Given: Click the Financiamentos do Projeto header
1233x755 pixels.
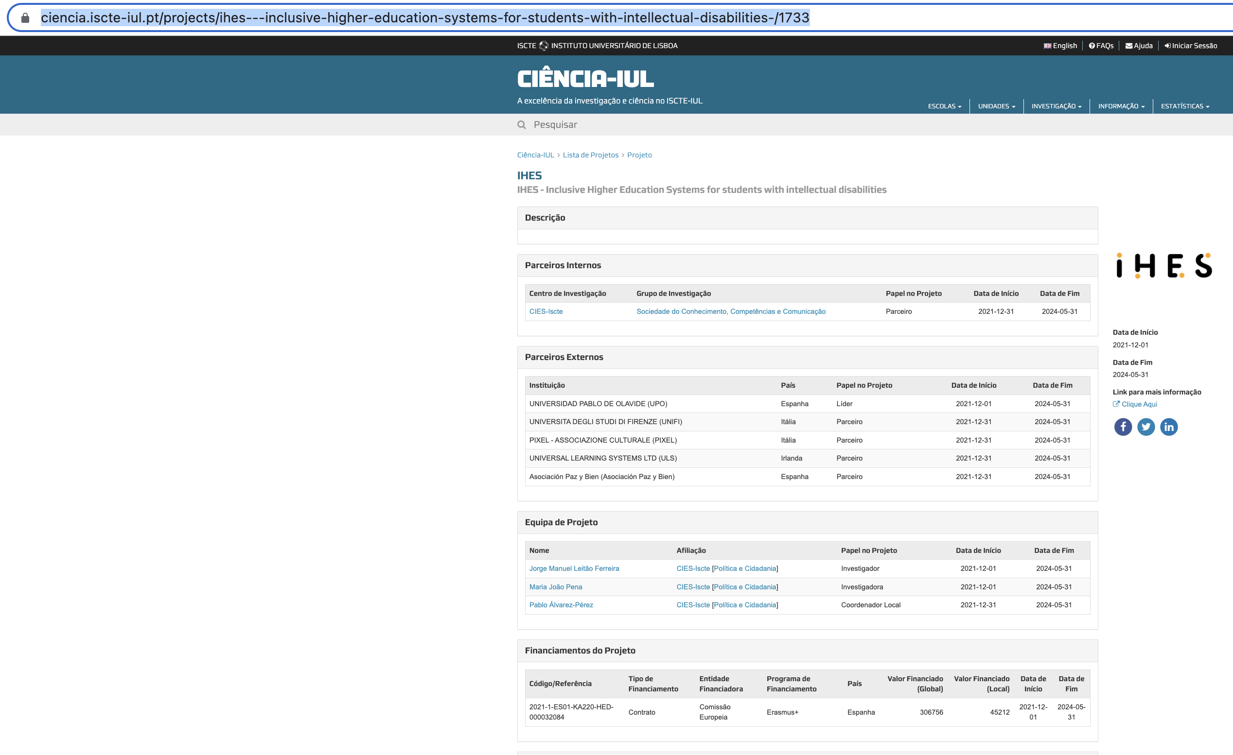Looking at the screenshot, I should [x=807, y=651].
